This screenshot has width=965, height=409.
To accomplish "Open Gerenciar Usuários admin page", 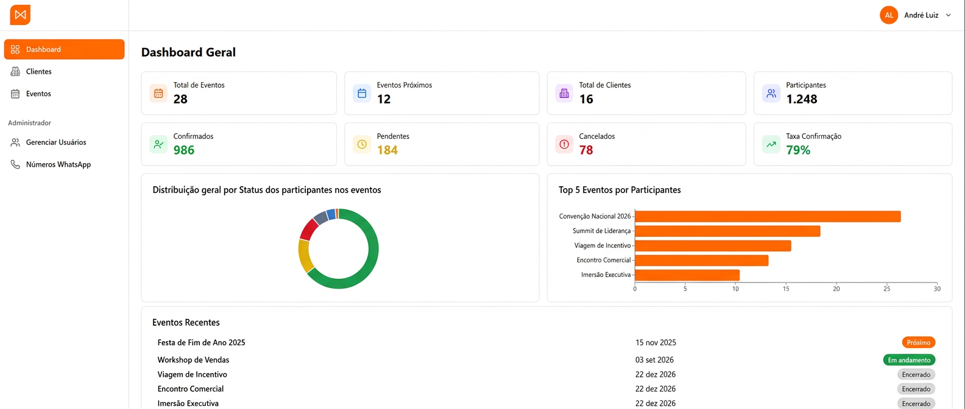I will (64, 142).
